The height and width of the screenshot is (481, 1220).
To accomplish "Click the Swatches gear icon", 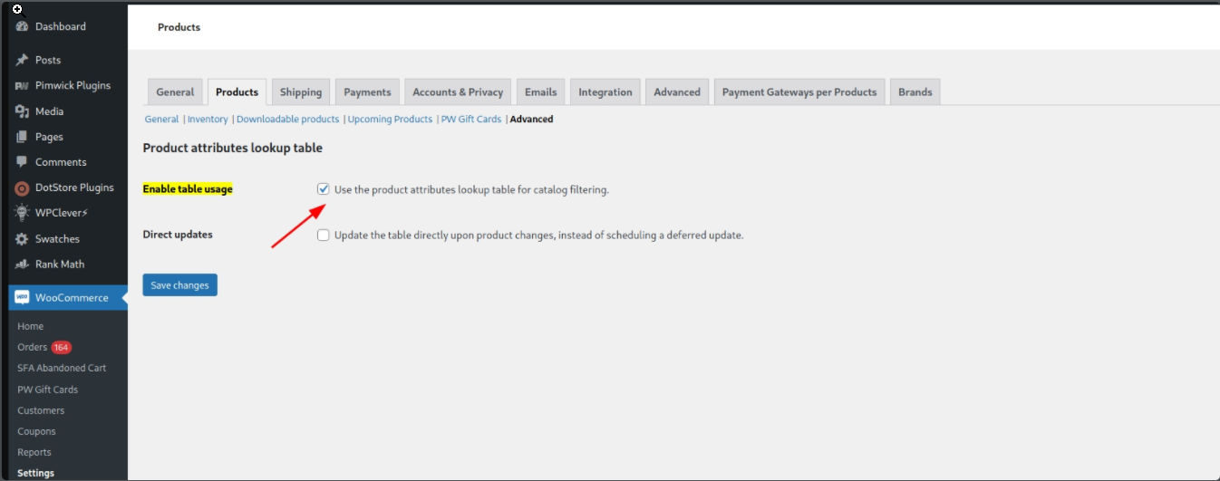I will pyautogui.click(x=22, y=239).
